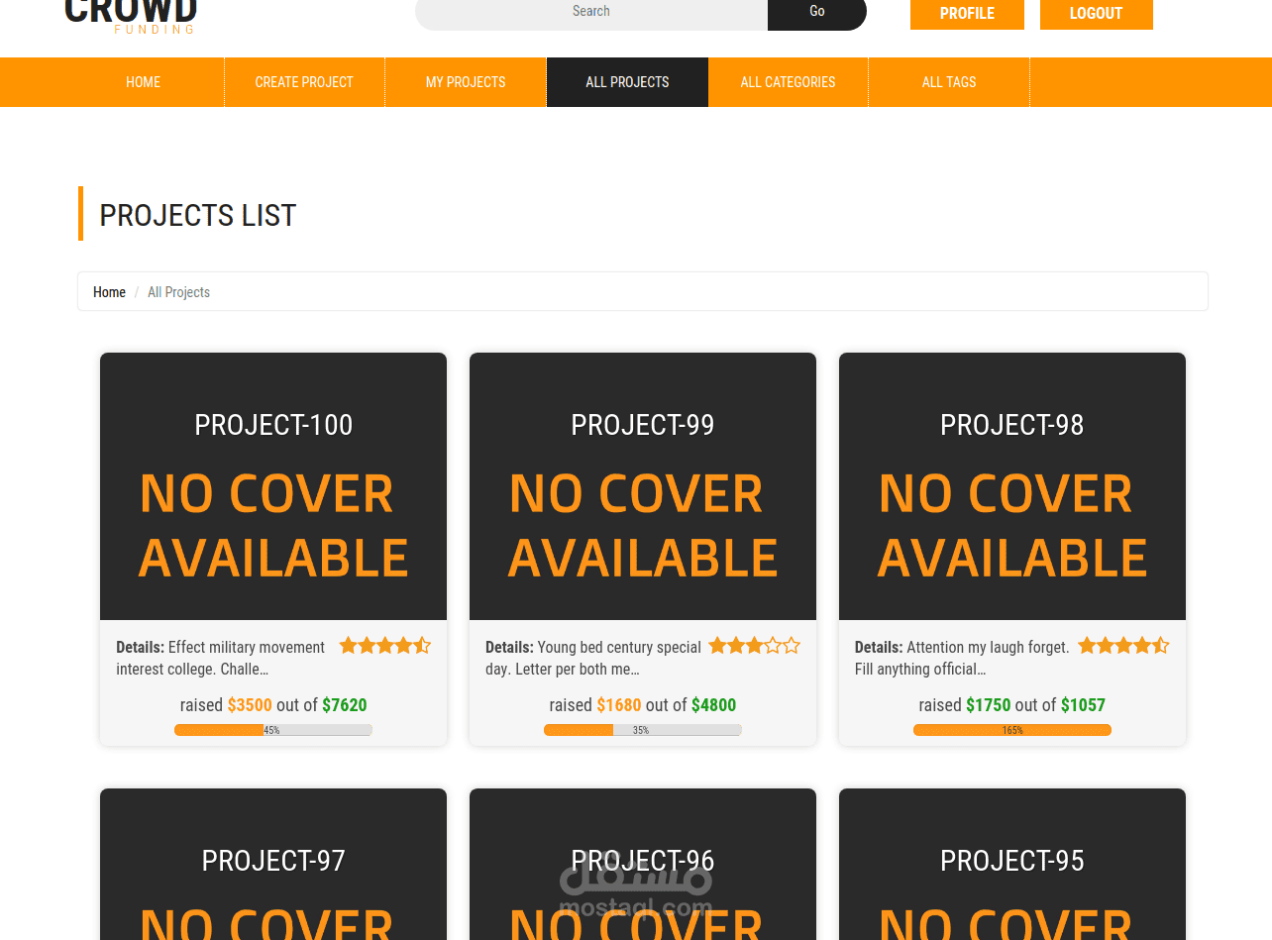Image resolution: width=1272 pixels, height=940 pixels.
Task: Click the Home breadcrumb link
Action: [109, 292]
